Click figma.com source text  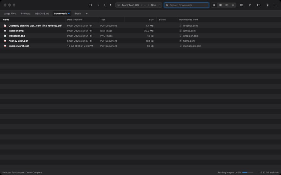(189, 41)
